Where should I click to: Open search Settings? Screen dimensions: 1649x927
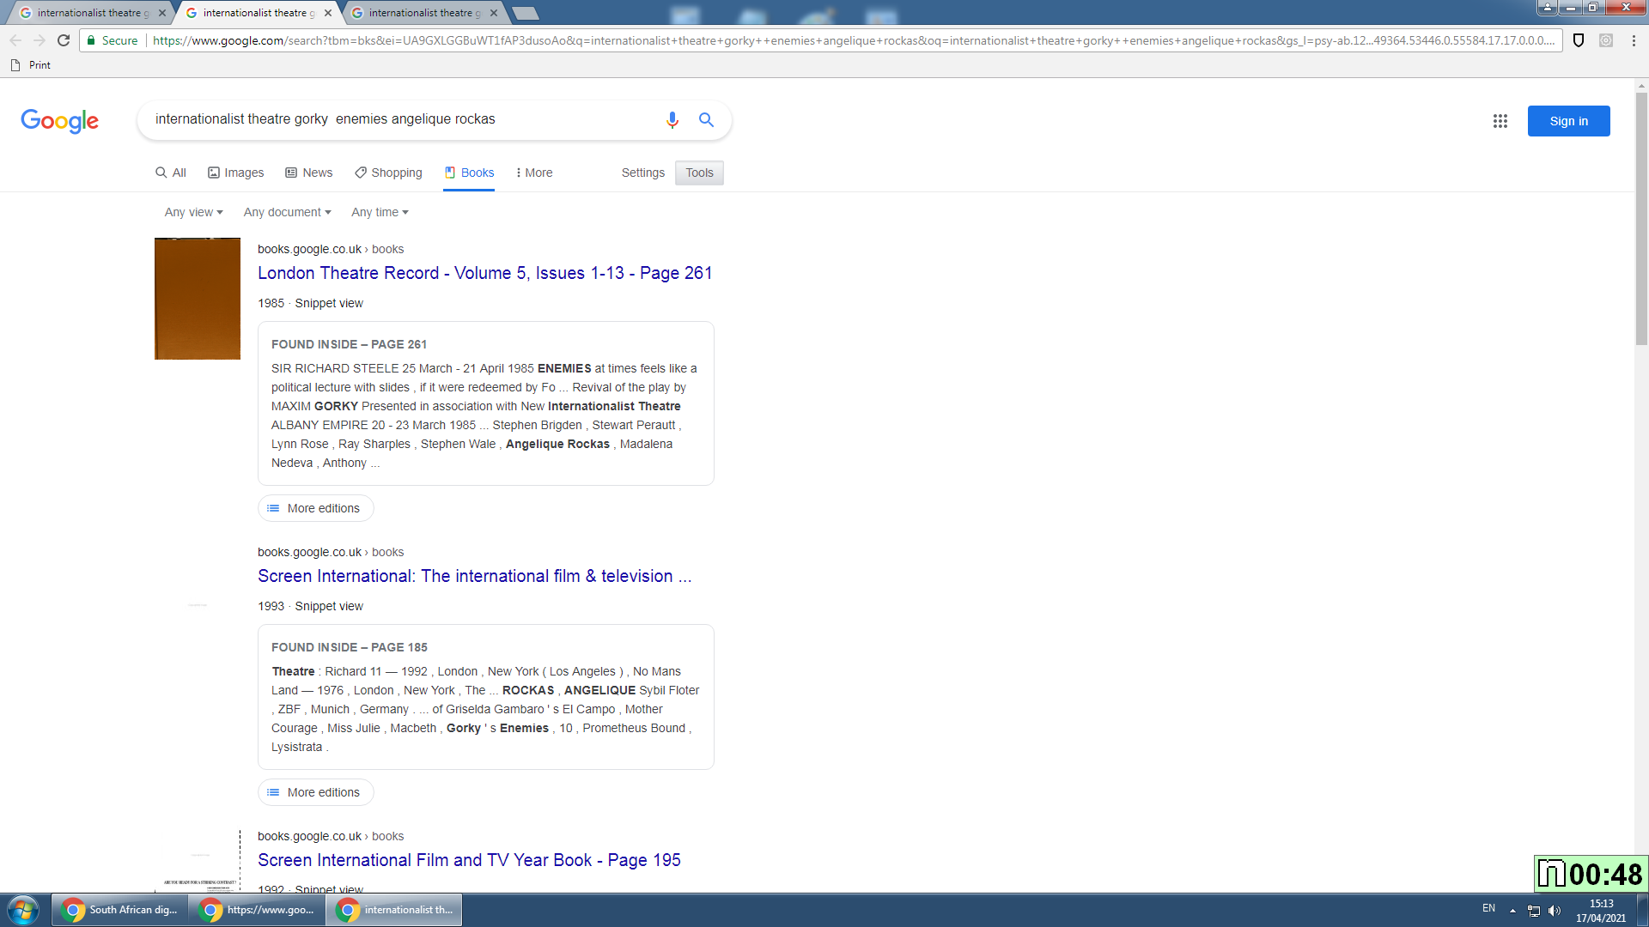[x=643, y=173]
